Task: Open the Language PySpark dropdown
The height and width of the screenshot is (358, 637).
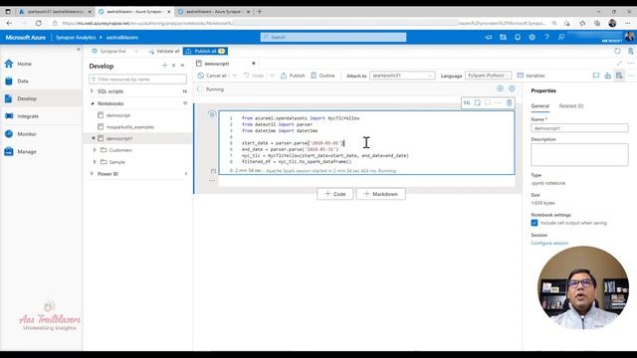Action: tap(489, 76)
